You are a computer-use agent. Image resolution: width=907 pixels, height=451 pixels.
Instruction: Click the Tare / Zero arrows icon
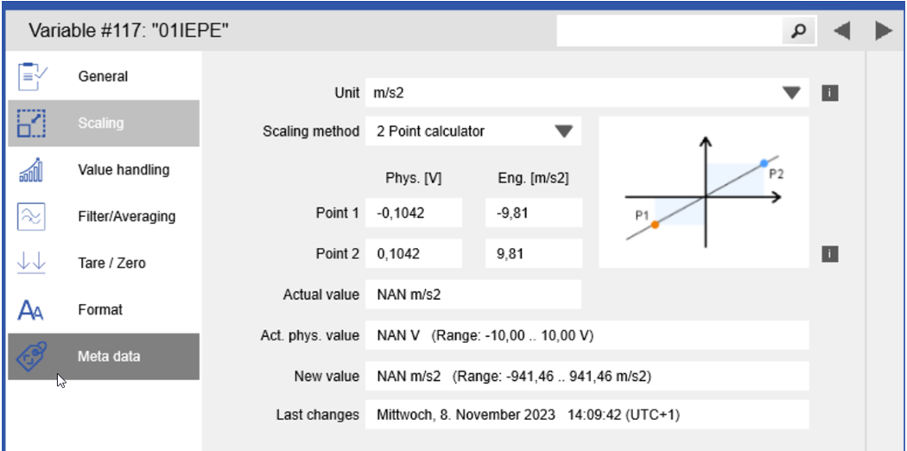click(x=31, y=263)
